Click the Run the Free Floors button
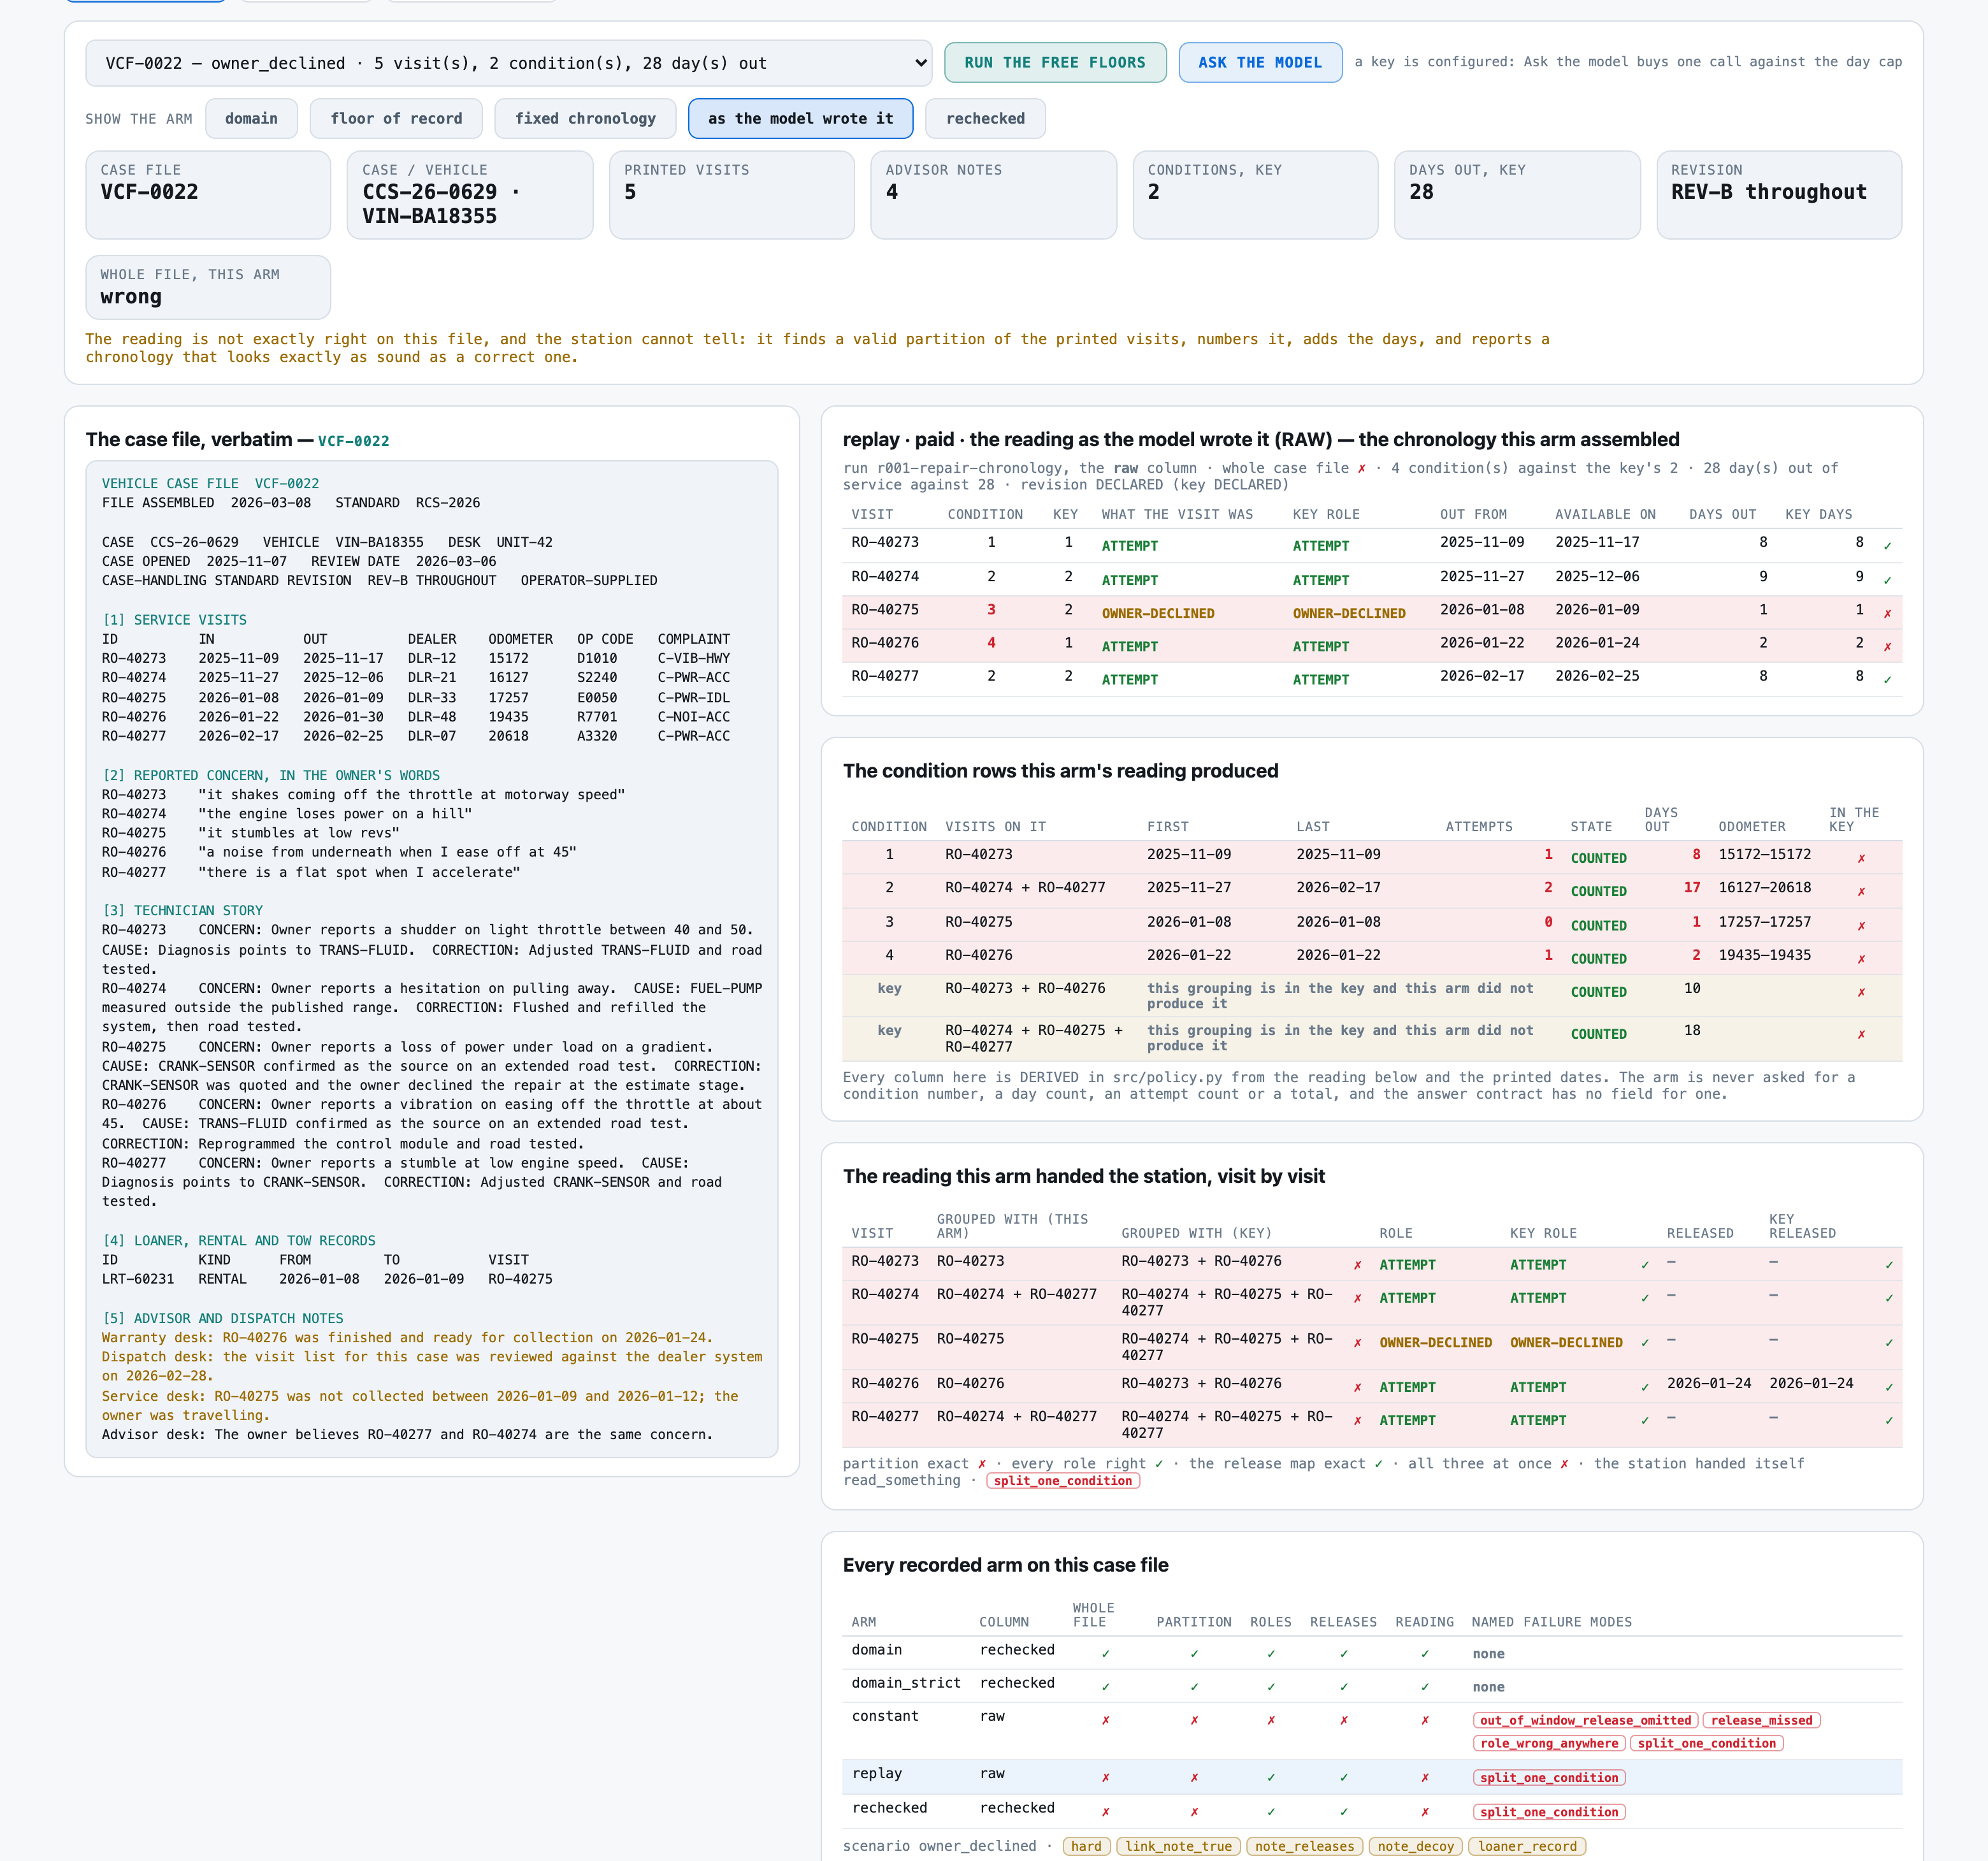Image resolution: width=1988 pixels, height=1861 pixels. coord(1055,62)
